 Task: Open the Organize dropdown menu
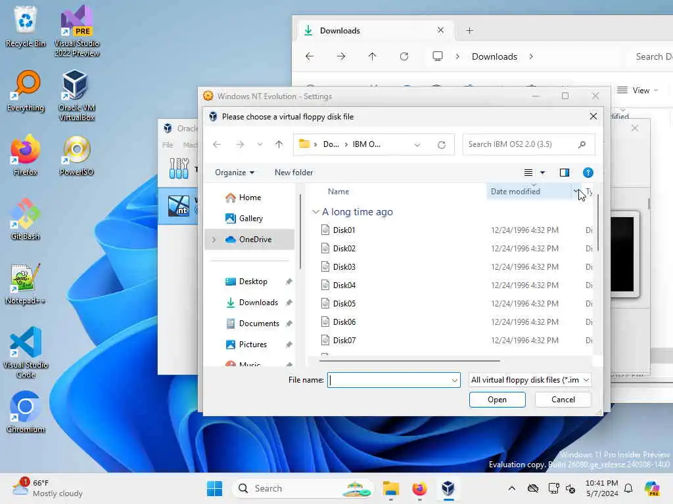[235, 173]
